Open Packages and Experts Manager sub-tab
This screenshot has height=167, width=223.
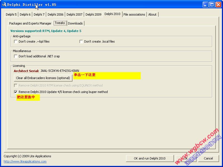tap(30, 23)
